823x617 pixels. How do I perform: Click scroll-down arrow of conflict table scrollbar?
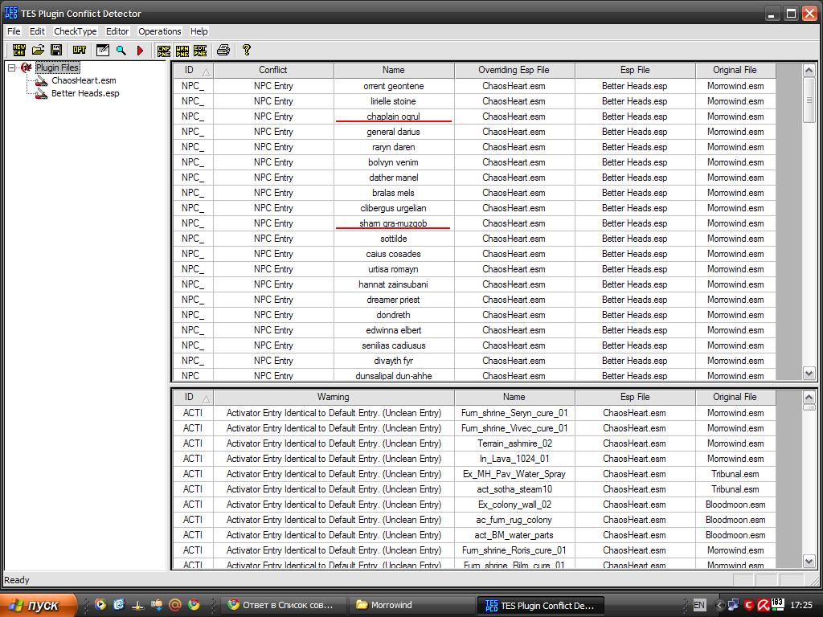tap(809, 373)
